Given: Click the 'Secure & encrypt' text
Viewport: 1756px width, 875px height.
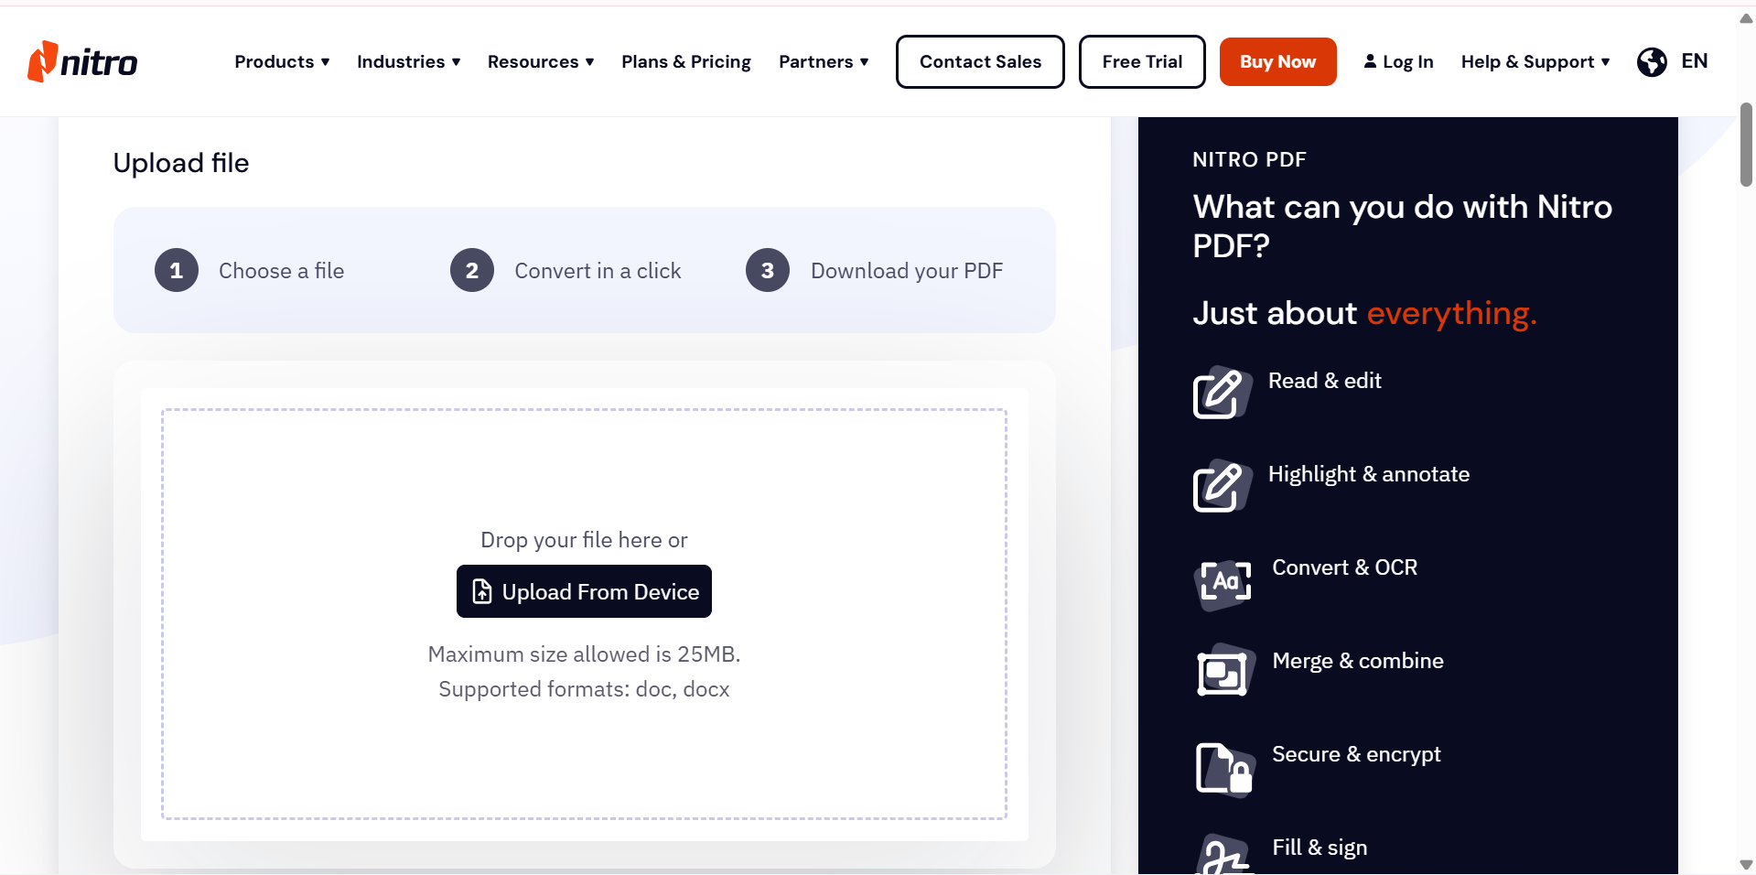Looking at the screenshot, I should pos(1356,754).
